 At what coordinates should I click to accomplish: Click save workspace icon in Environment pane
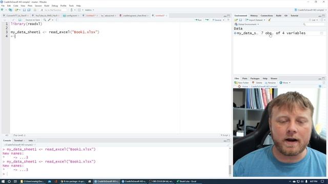click(x=240, y=20)
